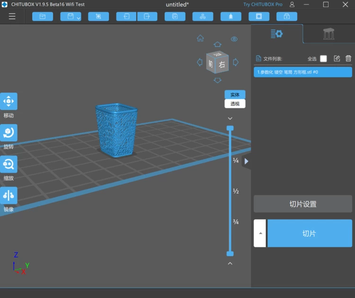Viewport: 355px width, 298px height.
Task: Reset view with the home icon
Action: click(200, 38)
